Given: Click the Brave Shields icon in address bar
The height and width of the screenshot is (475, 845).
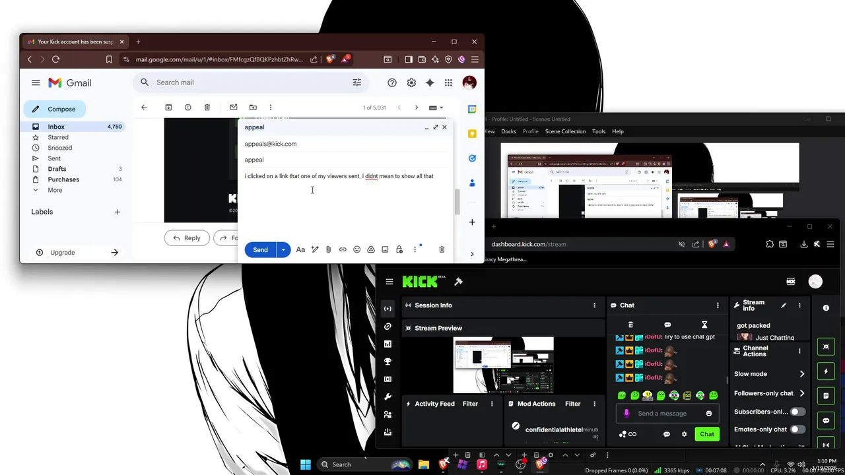Looking at the screenshot, I should [x=329, y=59].
